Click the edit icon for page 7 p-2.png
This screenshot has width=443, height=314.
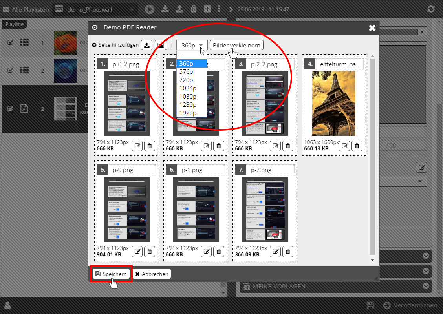[276, 252]
